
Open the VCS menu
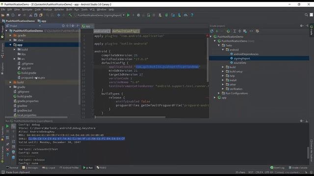click(x=92, y=9)
